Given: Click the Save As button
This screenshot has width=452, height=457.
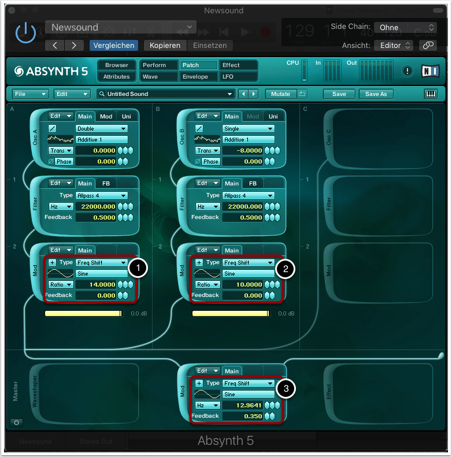Looking at the screenshot, I should tap(376, 94).
